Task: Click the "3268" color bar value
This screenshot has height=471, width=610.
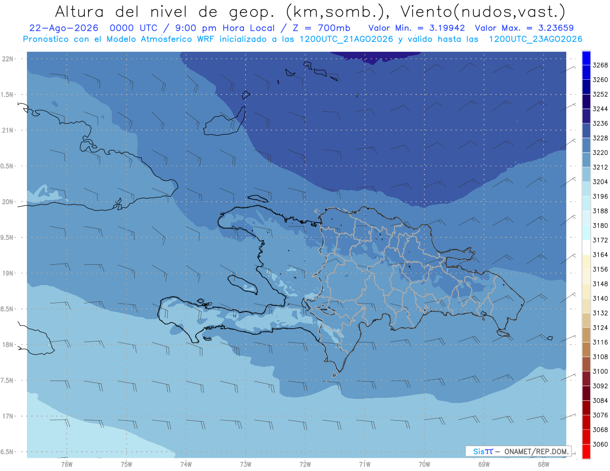Action: pyautogui.click(x=601, y=65)
